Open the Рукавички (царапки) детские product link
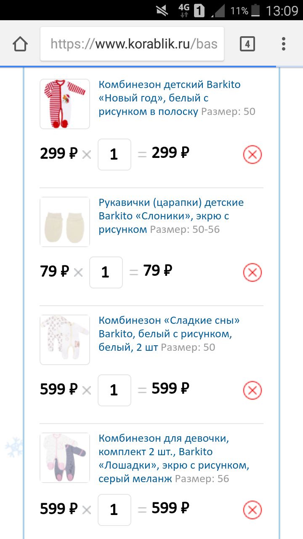The width and height of the screenshot is (303, 539). 171,216
